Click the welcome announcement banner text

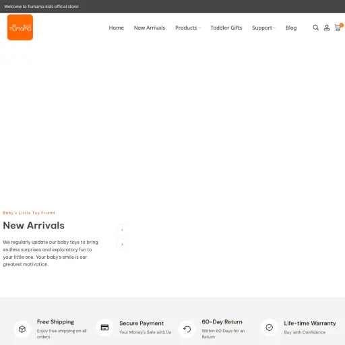[x=41, y=6]
